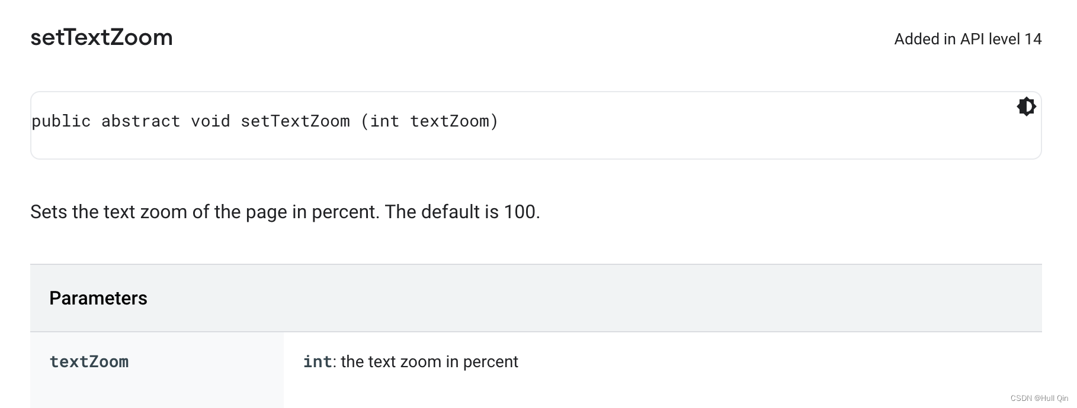Click 'public' keyword in the code signature
The width and height of the screenshot is (1077, 408).
point(61,121)
